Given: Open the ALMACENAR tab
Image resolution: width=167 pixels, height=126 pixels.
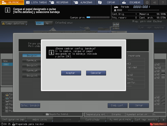Looking at the screenshot, I should pyautogui.click(x=84, y=2).
